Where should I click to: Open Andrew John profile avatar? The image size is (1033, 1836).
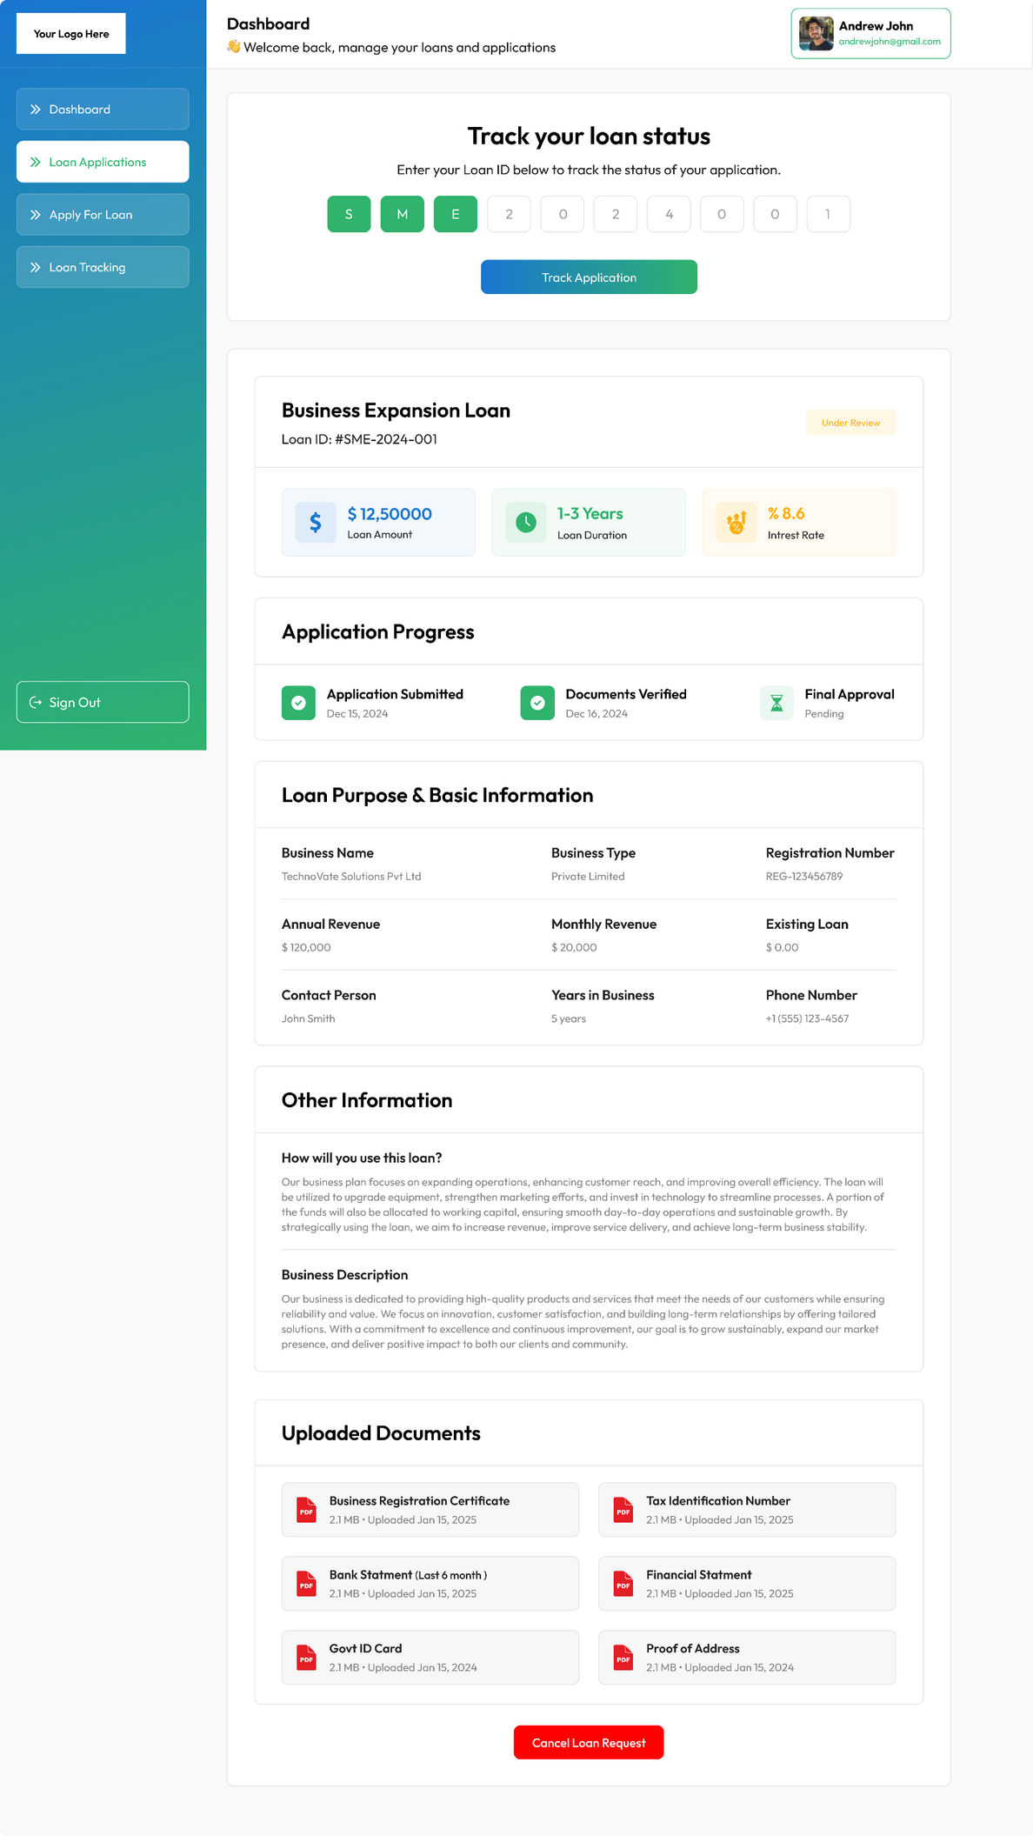tap(816, 34)
